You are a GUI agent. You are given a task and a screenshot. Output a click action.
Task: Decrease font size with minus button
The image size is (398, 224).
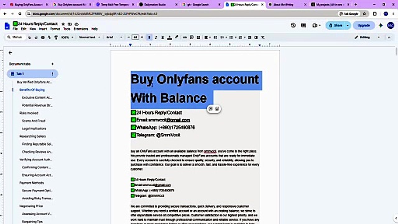tap(129, 37)
